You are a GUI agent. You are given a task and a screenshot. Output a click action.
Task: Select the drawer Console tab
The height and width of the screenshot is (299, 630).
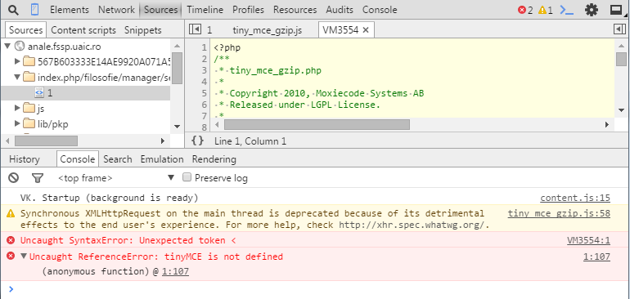click(77, 159)
